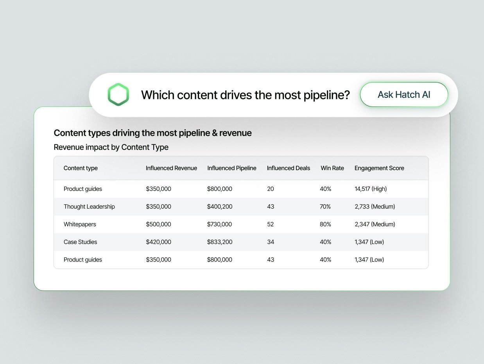Image resolution: width=484 pixels, height=364 pixels.
Task: Click the Win Rate column header
Action: point(332,168)
